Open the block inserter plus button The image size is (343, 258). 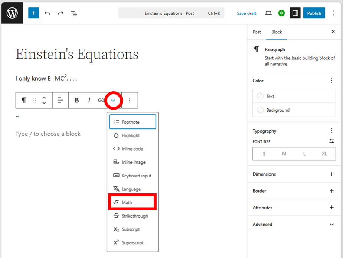point(33,13)
